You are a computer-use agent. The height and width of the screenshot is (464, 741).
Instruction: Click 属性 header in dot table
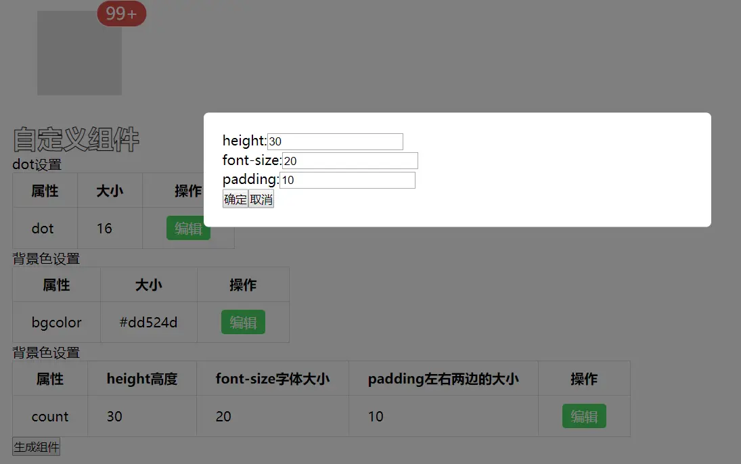pyautogui.click(x=45, y=191)
